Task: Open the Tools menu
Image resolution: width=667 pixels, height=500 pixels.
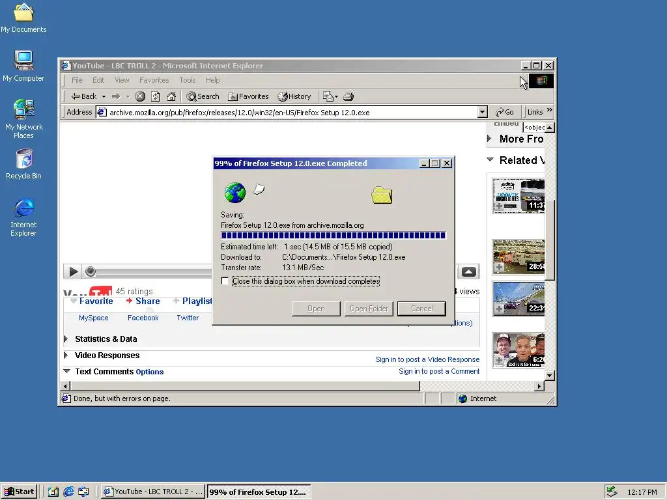Action: 187,80
